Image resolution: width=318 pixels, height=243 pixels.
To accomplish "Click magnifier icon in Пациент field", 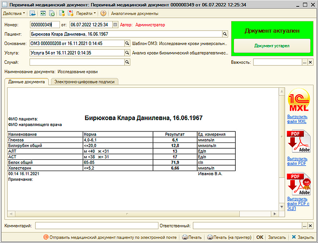I will click(x=224, y=34).
